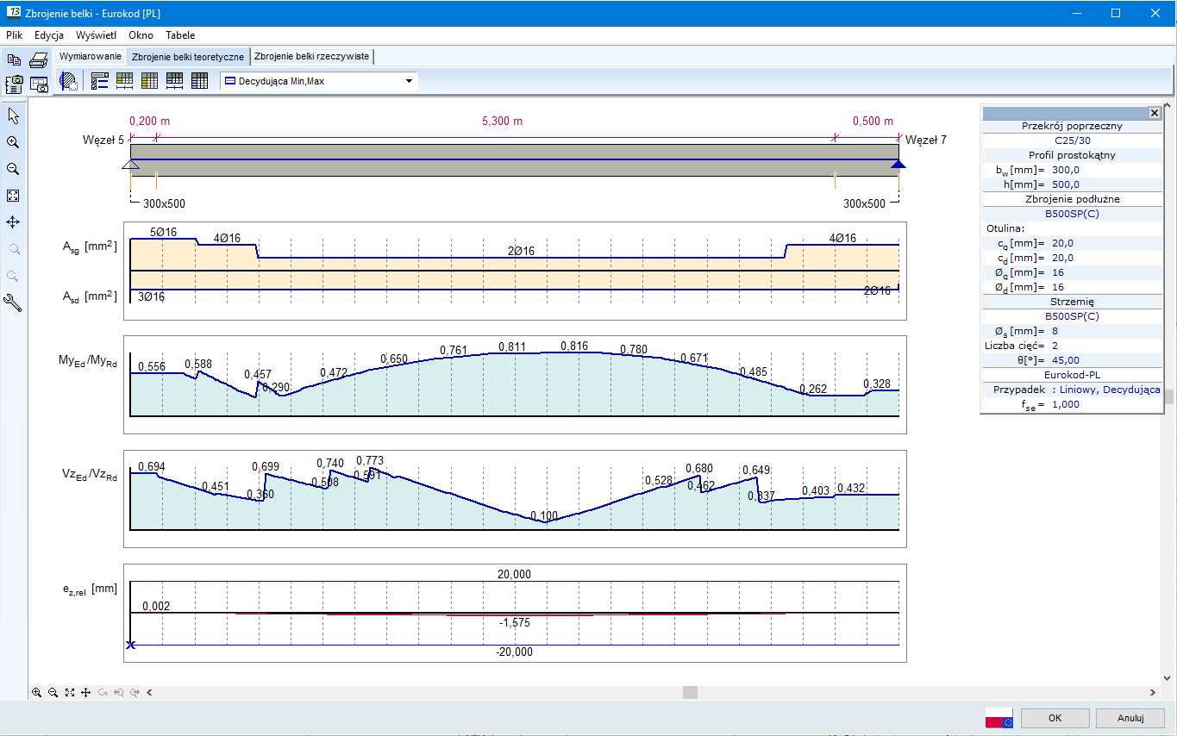This screenshot has width=1177, height=736.
Task: Switch to the Zbrojenie belki rzeczywiste tab
Action: [311, 57]
